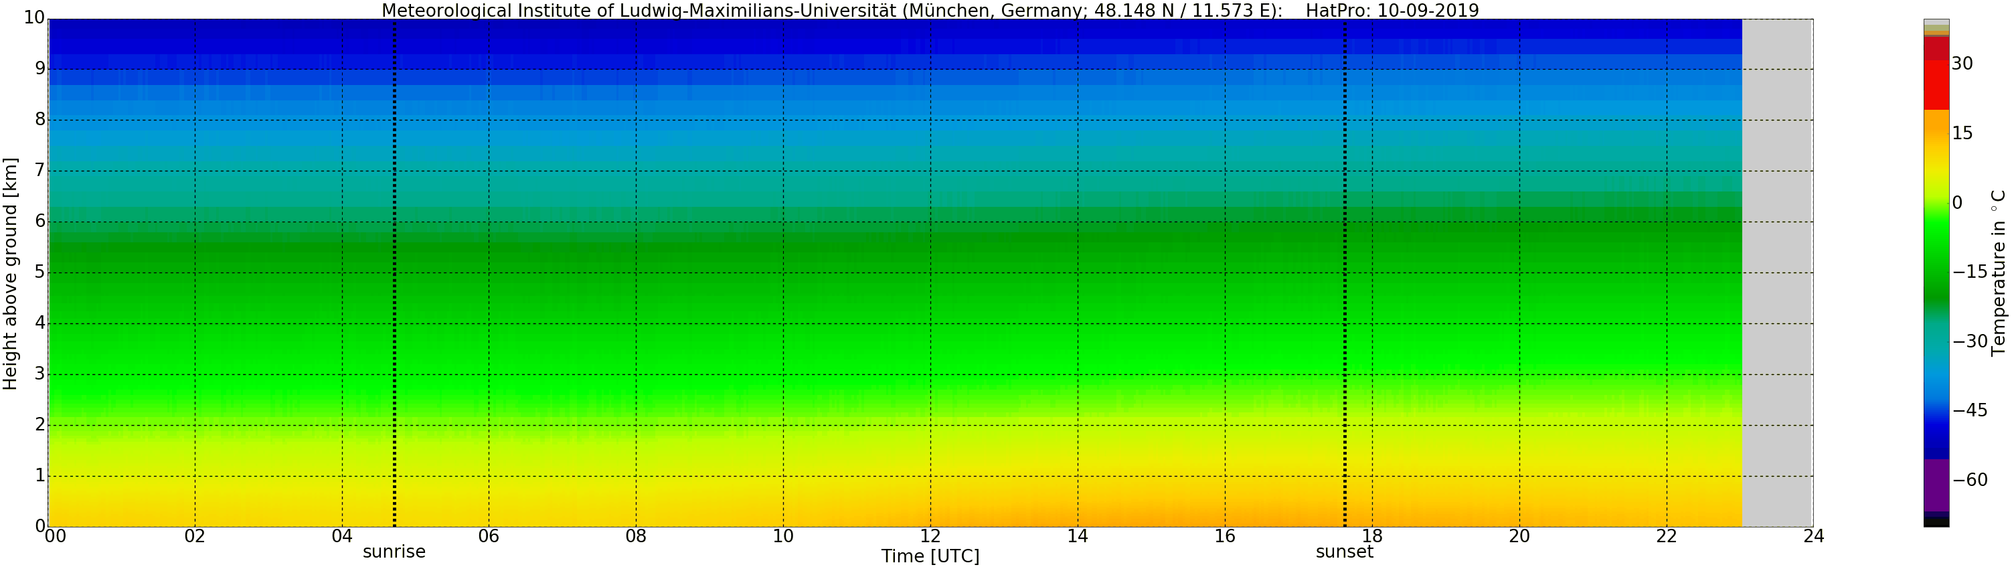This screenshot has height=569, width=2014.
Task: Click the "−45" label on the colorbar
Action: (1969, 410)
